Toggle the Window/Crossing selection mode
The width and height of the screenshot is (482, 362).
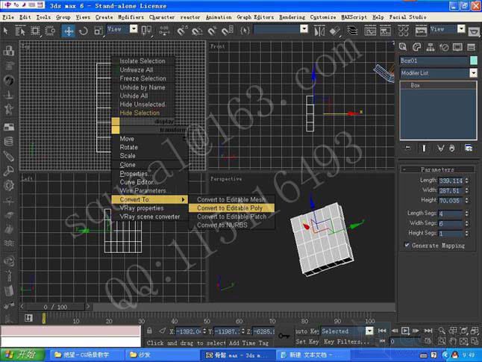pos(50,31)
